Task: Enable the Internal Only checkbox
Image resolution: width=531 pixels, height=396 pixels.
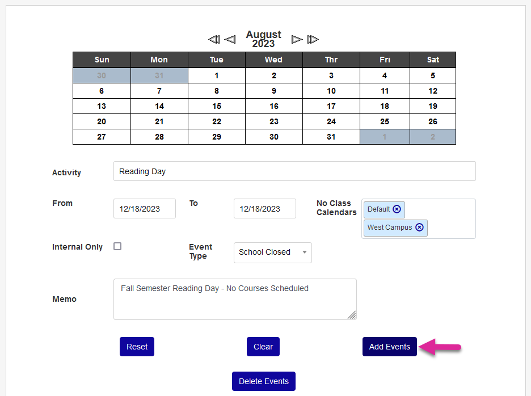Action: [117, 246]
